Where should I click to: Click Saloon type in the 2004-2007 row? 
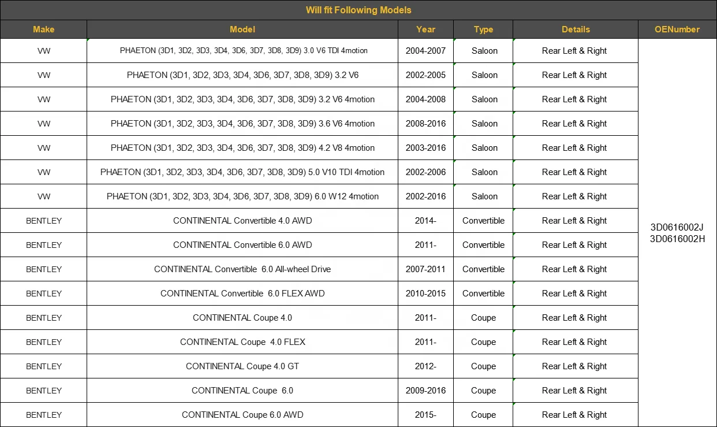tap(483, 51)
